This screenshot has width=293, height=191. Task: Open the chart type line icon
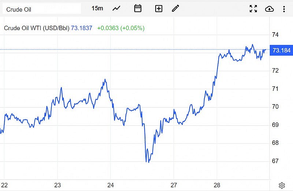116,8
